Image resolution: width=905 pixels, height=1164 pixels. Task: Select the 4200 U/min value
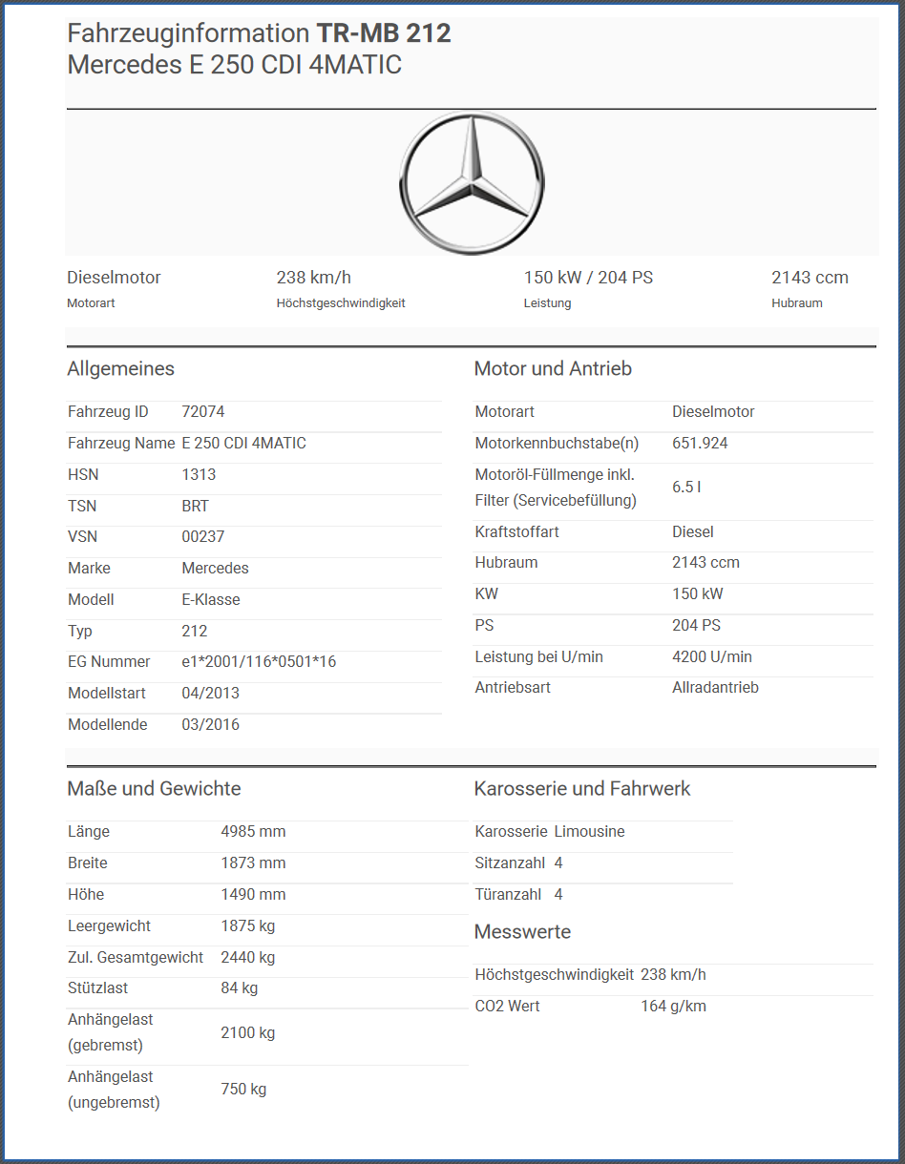(x=712, y=657)
